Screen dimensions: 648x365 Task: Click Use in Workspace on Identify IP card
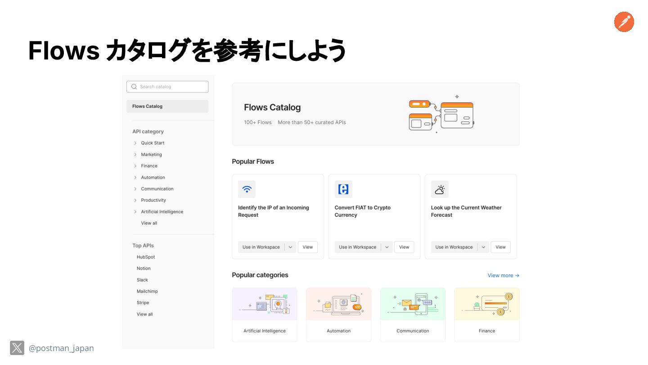click(261, 247)
